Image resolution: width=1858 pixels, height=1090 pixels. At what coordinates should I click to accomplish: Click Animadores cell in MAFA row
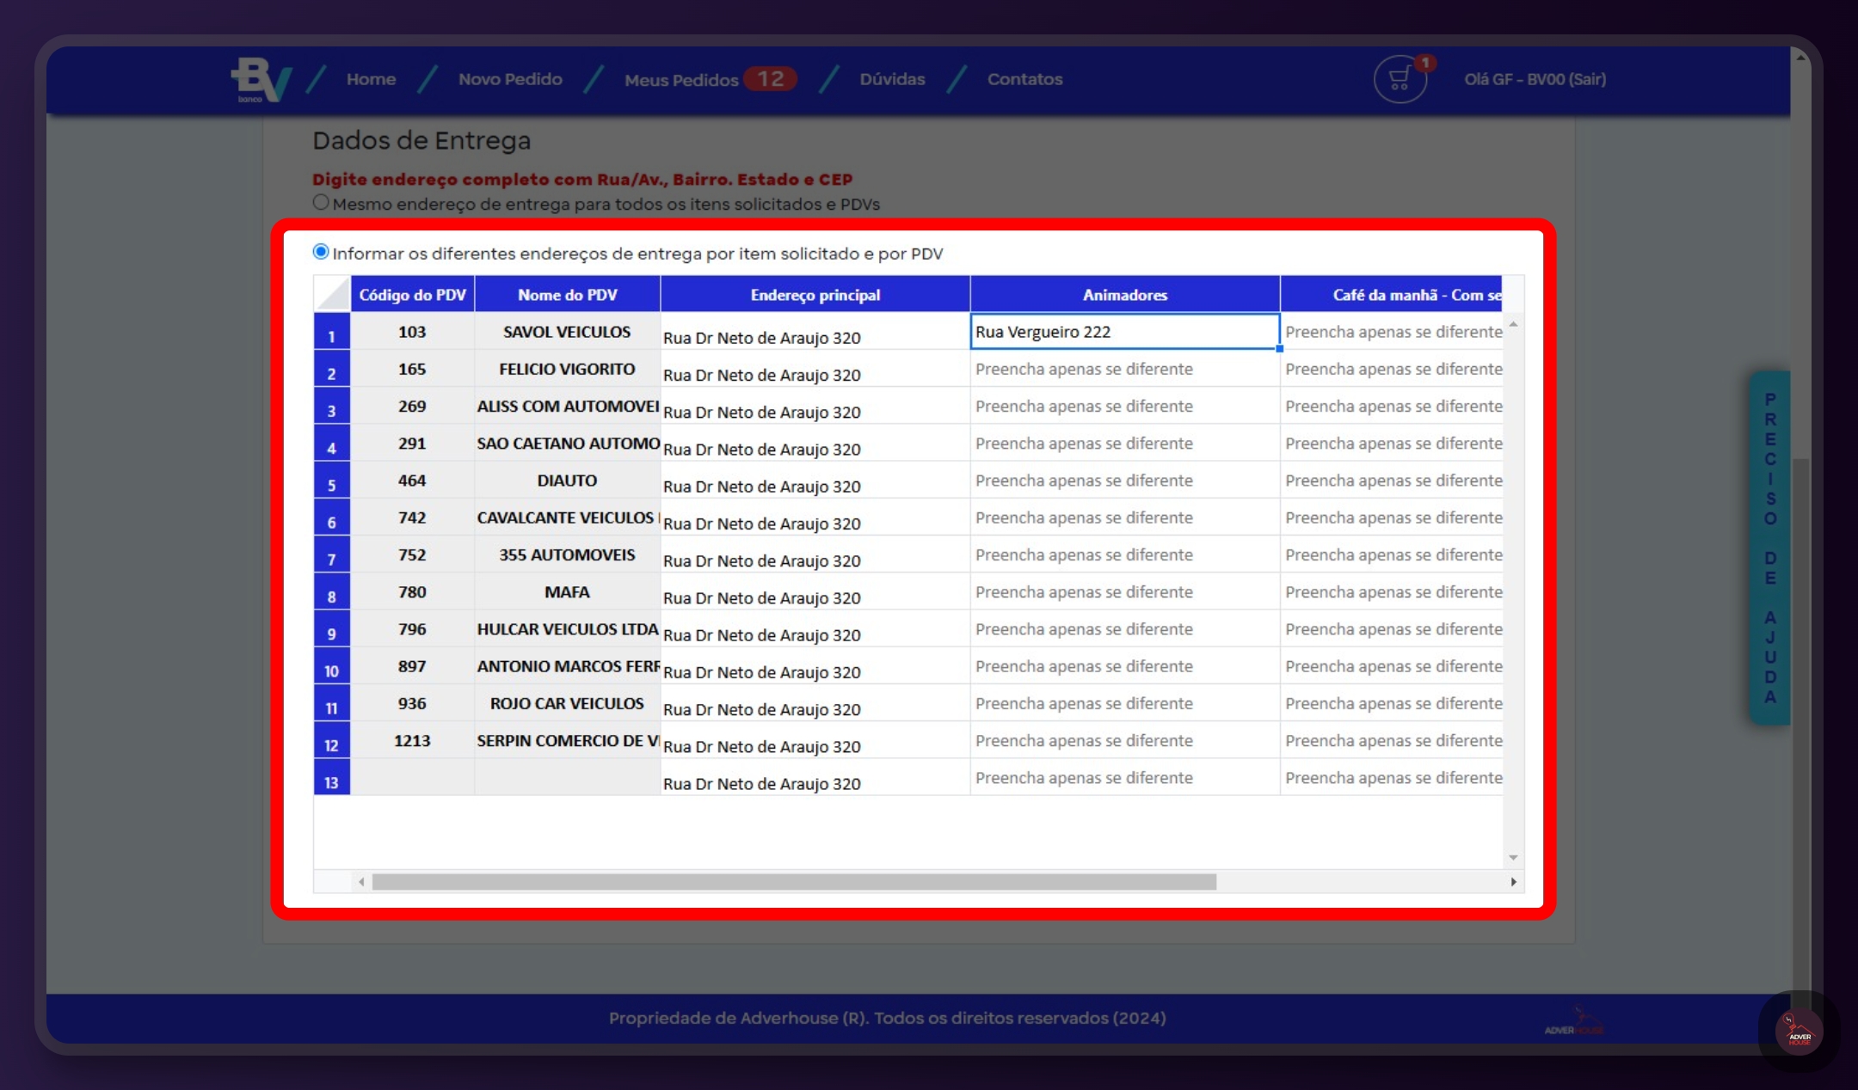click(x=1125, y=592)
